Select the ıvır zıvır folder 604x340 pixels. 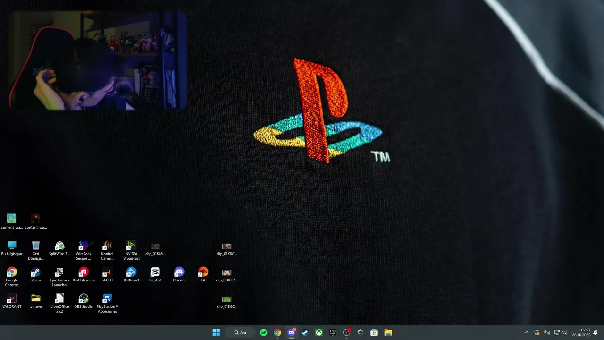[x=35, y=301]
